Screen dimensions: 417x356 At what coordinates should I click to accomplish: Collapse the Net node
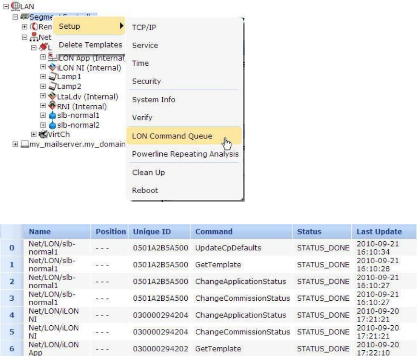(x=24, y=37)
